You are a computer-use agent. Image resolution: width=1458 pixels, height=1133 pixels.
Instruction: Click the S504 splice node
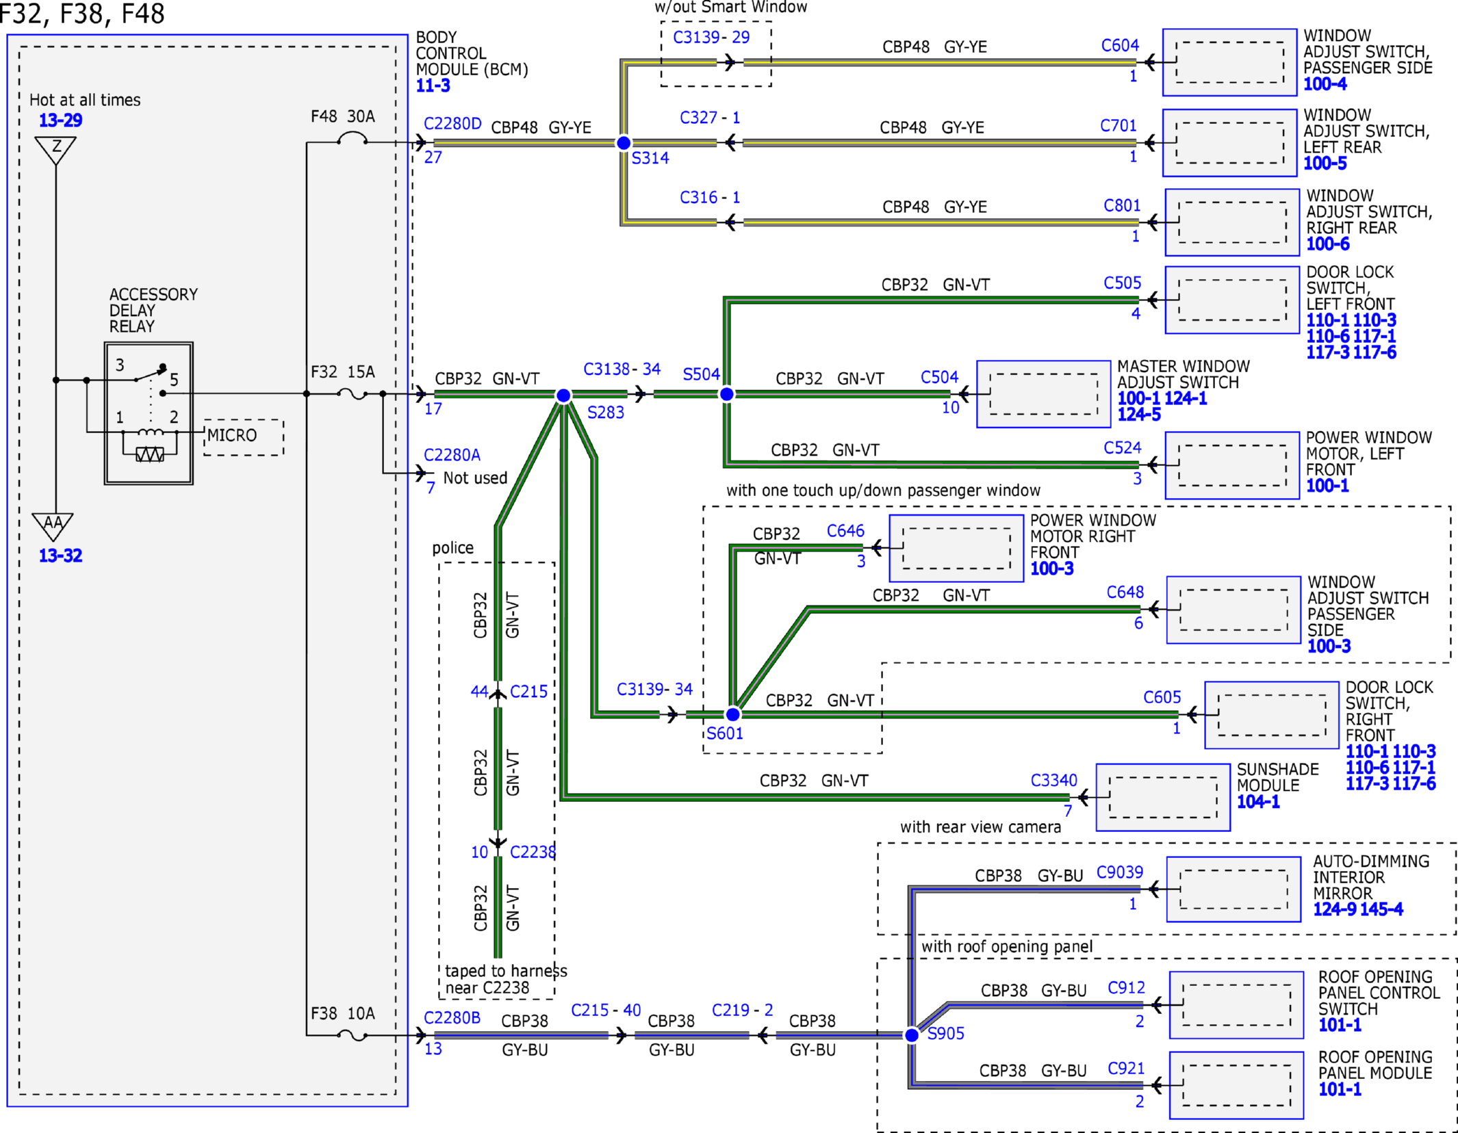click(x=727, y=394)
